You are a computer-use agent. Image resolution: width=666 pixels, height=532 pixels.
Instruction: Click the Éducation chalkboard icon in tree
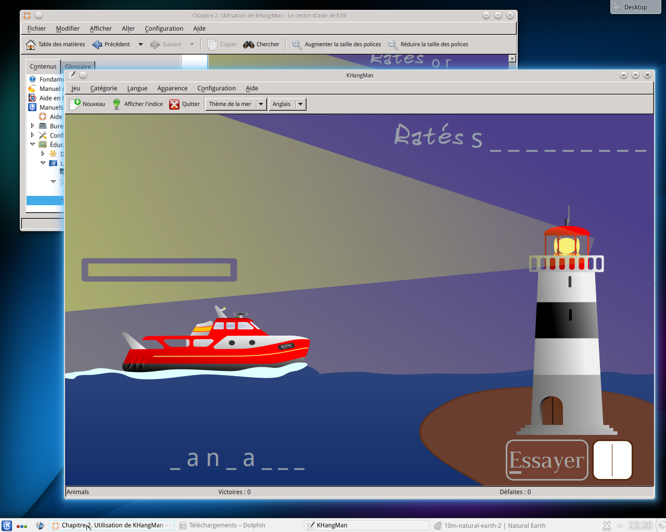coord(43,144)
